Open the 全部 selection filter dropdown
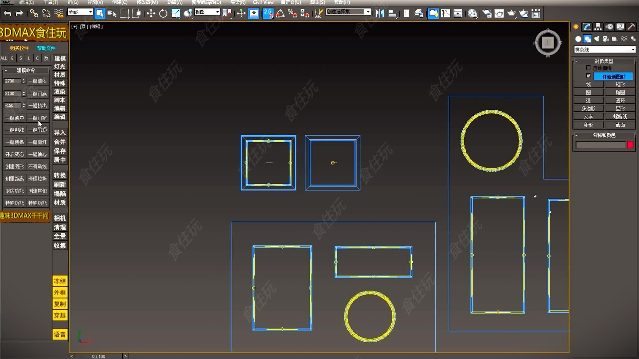 tap(91, 11)
